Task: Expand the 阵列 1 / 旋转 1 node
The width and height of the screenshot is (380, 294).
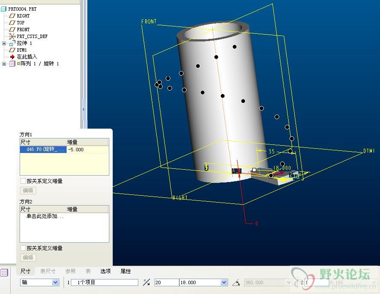Action: (4, 64)
